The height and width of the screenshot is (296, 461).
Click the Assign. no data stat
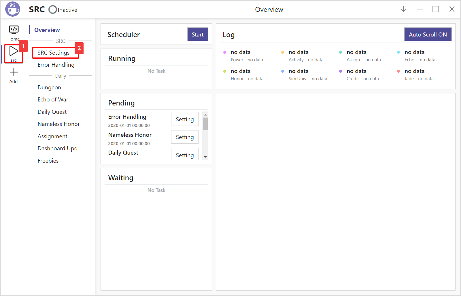[360, 55]
